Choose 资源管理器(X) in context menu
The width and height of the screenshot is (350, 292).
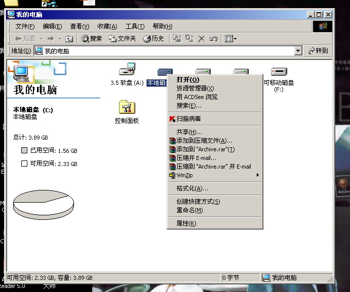pos(215,88)
